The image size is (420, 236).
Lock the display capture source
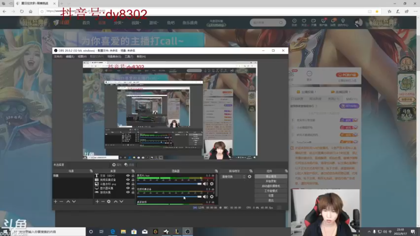133,188
